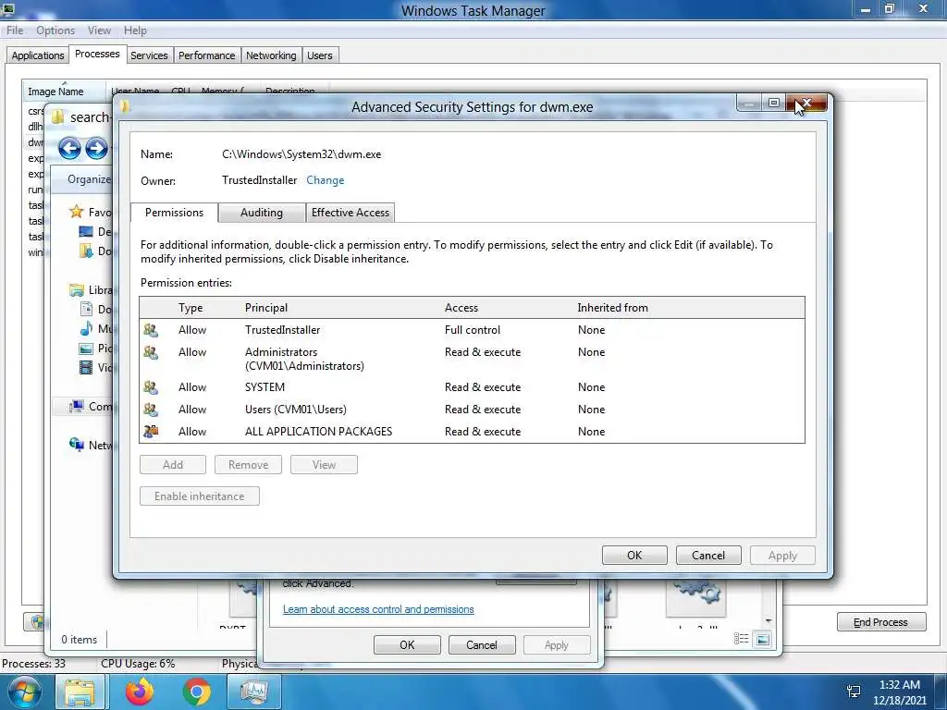This screenshot has height=710, width=947.
Task: Change the owner of dwm.exe
Action: [x=325, y=180]
